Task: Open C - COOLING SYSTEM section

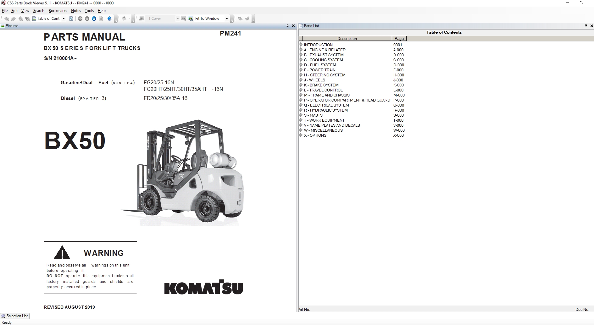Action: coord(323,60)
